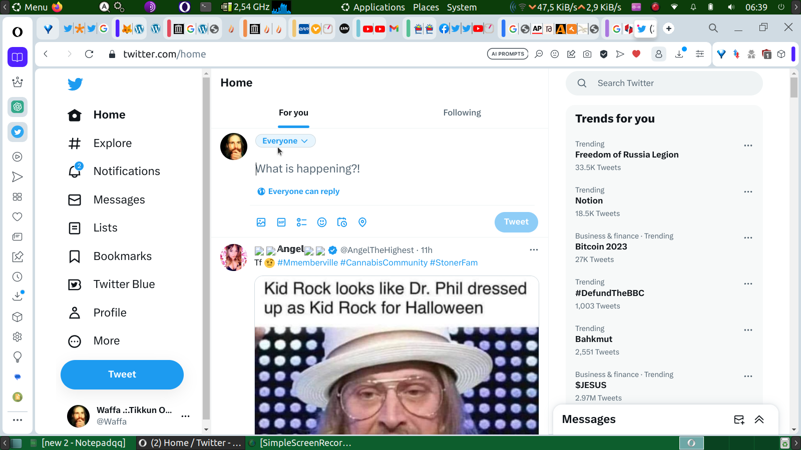Open Lists in Twitter navigation
Image resolution: width=801 pixels, height=450 pixels.
click(x=93, y=228)
